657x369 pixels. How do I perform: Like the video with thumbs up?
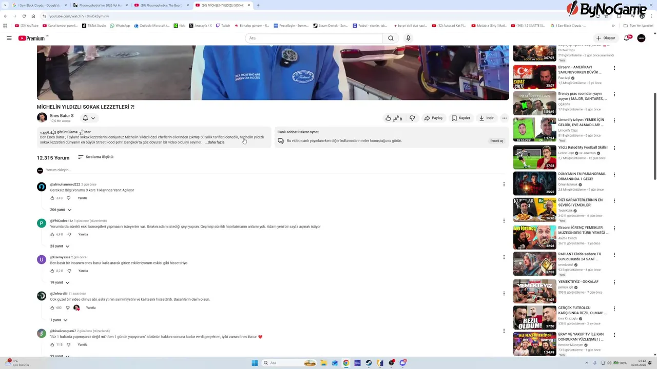394,118
